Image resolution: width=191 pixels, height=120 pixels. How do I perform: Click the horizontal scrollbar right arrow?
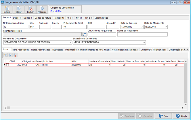pyautogui.click(x=182, y=108)
